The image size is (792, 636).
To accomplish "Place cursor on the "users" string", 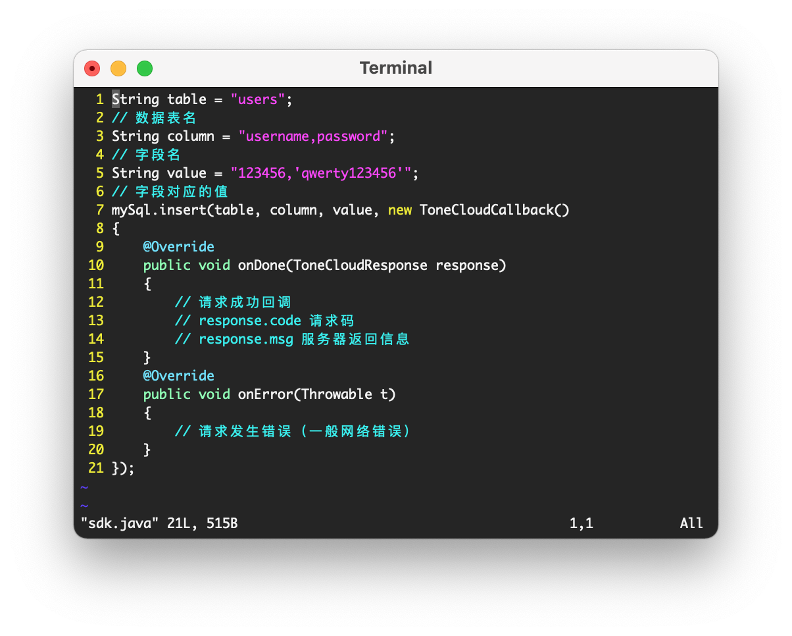I will pyautogui.click(x=257, y=99).
